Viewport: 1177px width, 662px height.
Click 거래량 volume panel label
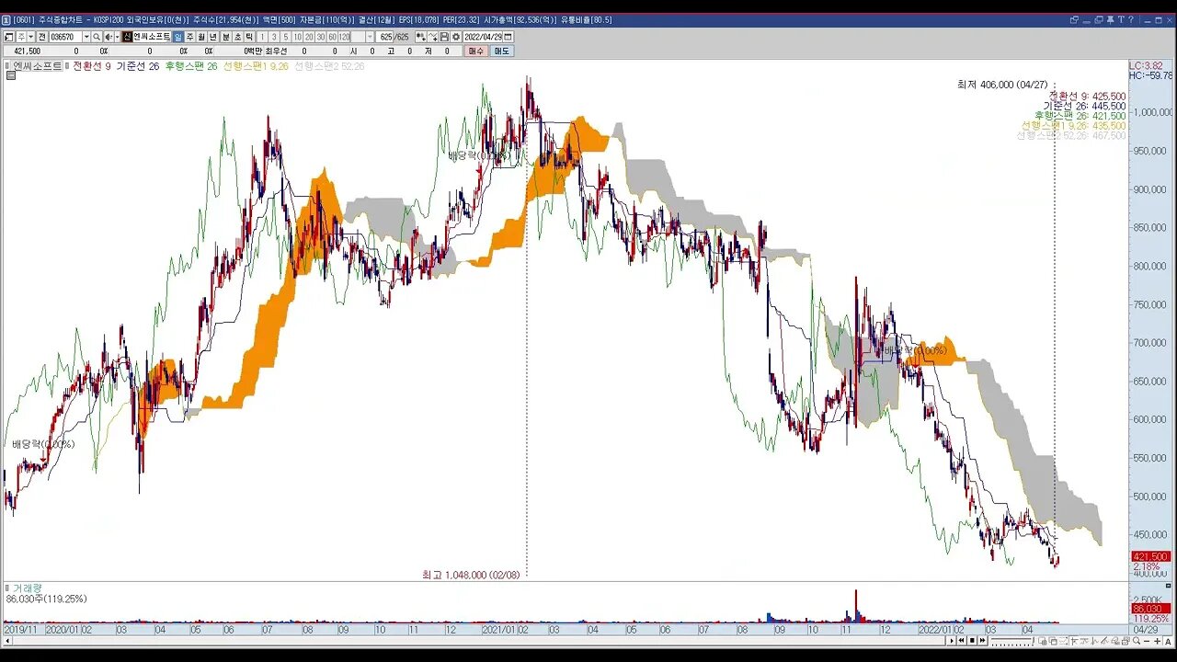[x=27, y=588]
